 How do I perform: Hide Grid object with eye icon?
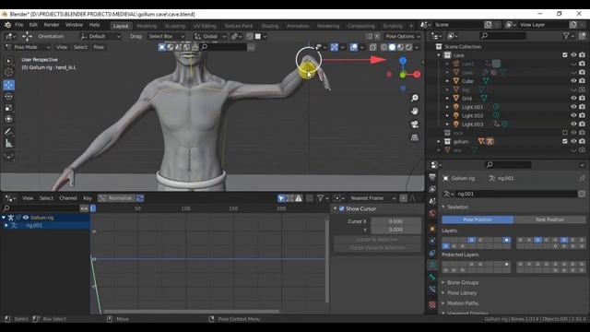click(573, 99)
